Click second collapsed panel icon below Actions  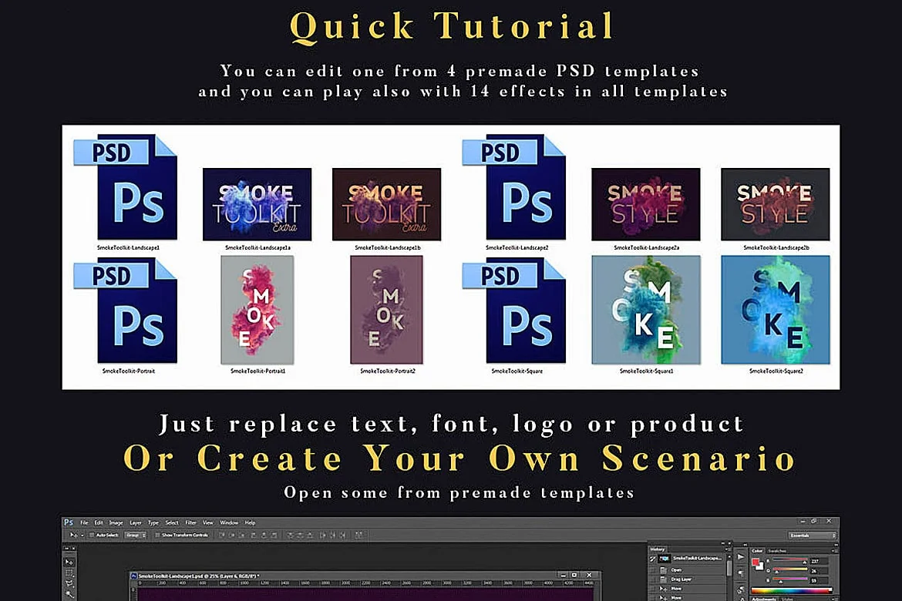point(741,572)
